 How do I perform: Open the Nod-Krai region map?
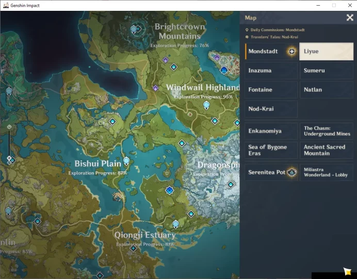coord(271,109)
